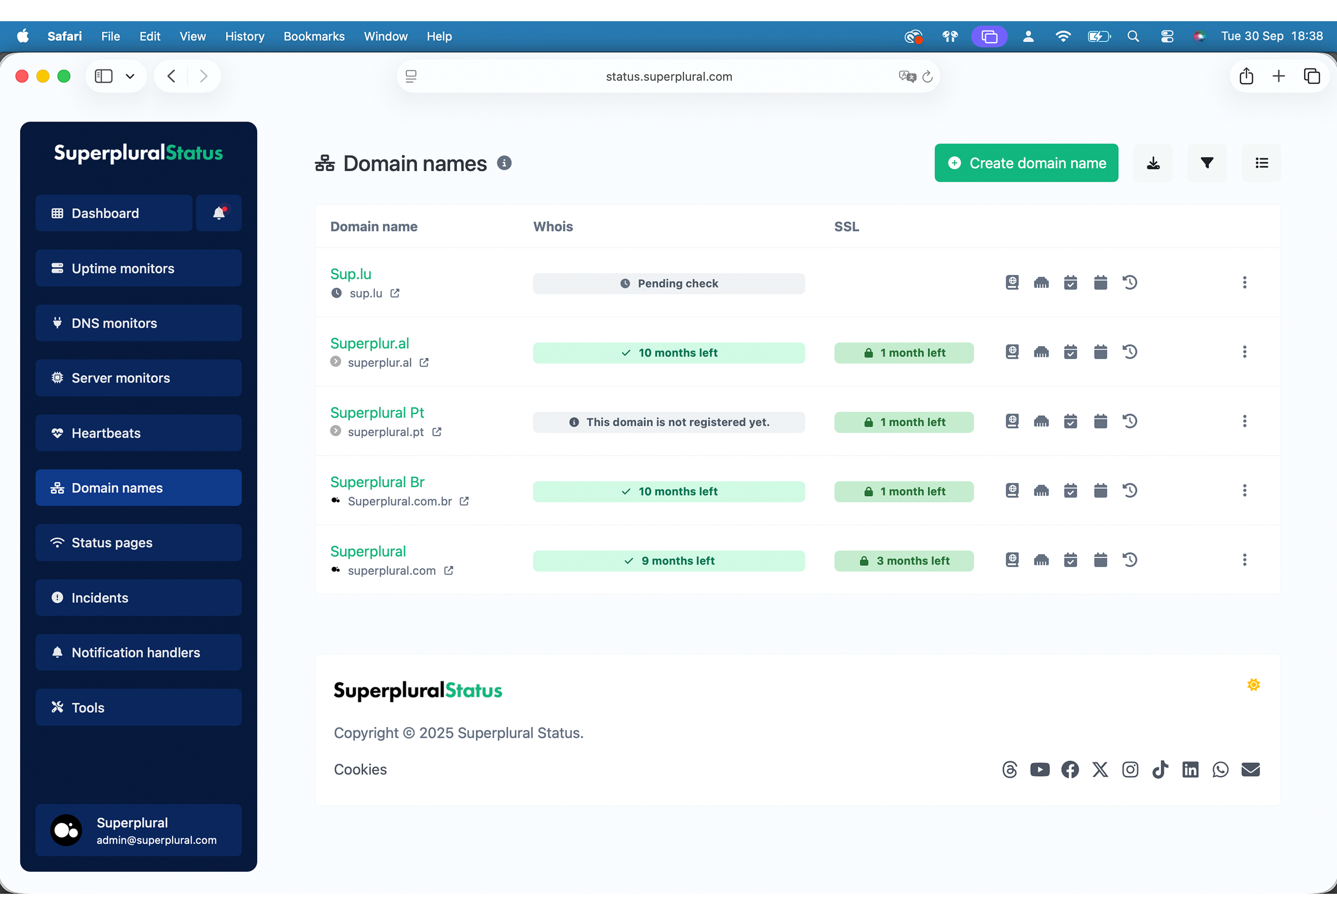
Task: Open external link icon beside superplural.pt
Action: 437,432
